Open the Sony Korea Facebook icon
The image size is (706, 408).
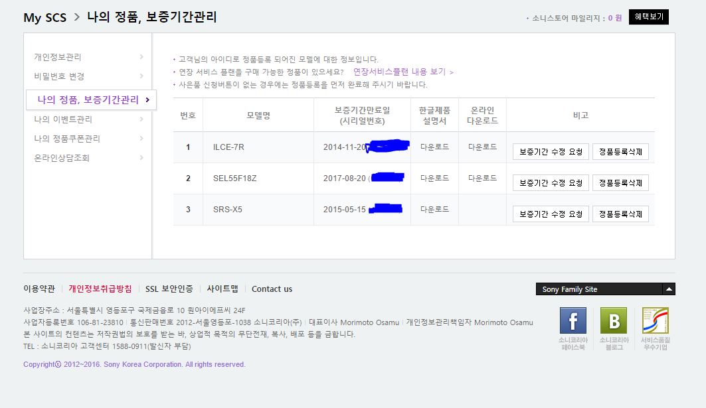(573, 320)
